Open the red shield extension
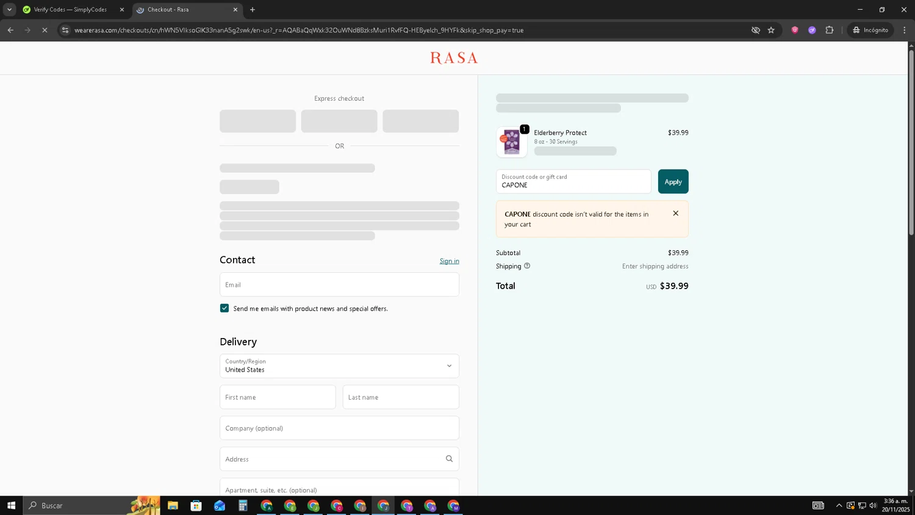915x515 pixels. 795,30
